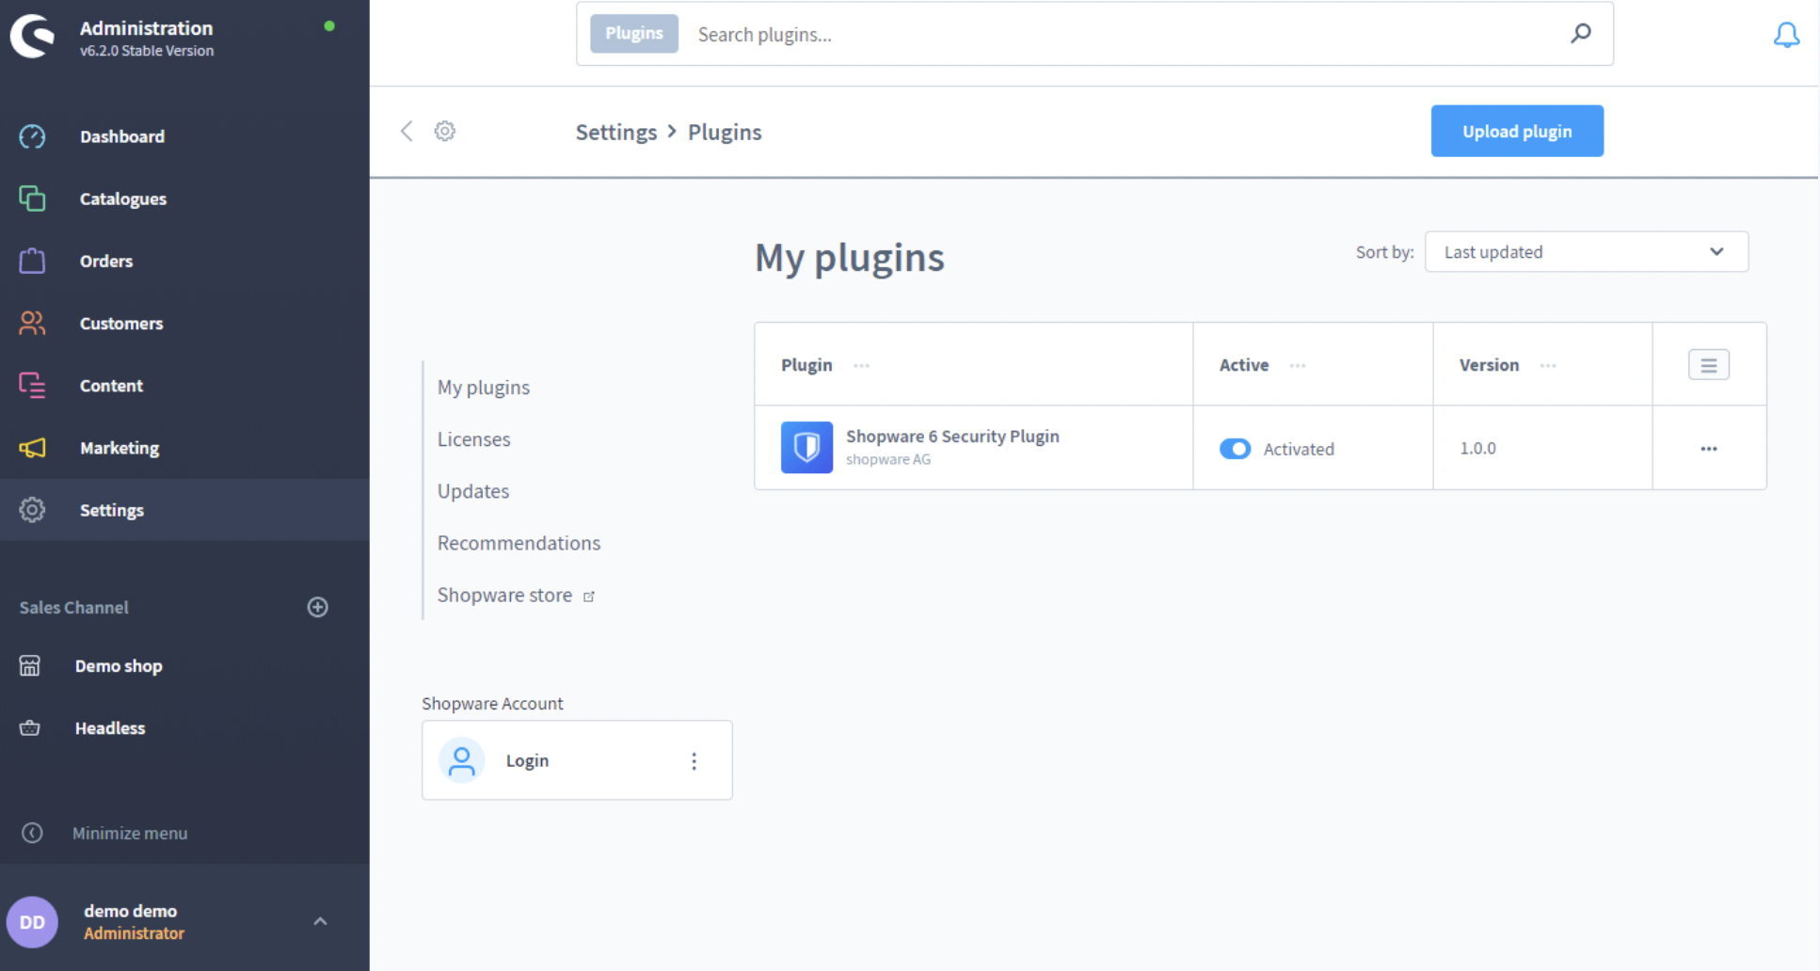Click the Minimize menu icon
Viewport: 1820px width, 971px height.
click(x=32, y=833)
